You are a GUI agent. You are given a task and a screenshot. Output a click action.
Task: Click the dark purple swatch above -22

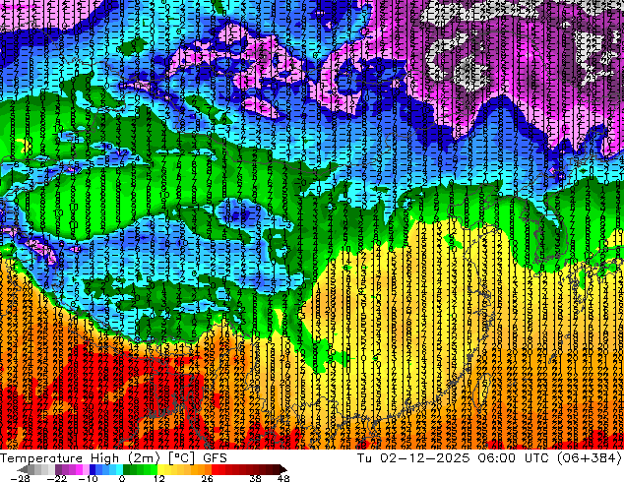pyautogui.click(x=58, y=469)
